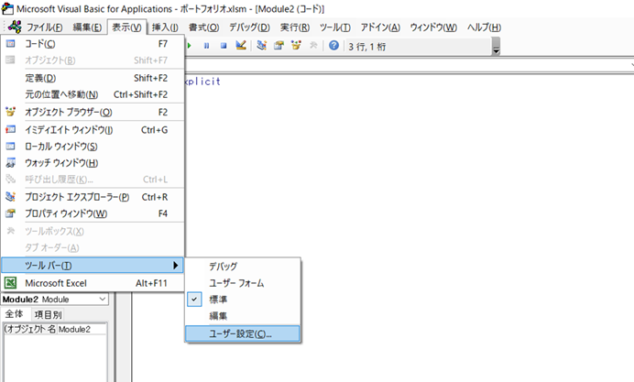This screenshot has height=382, width=634.
Task: Open the 挿入(I) menu
Action: click(x=165, y=27)
